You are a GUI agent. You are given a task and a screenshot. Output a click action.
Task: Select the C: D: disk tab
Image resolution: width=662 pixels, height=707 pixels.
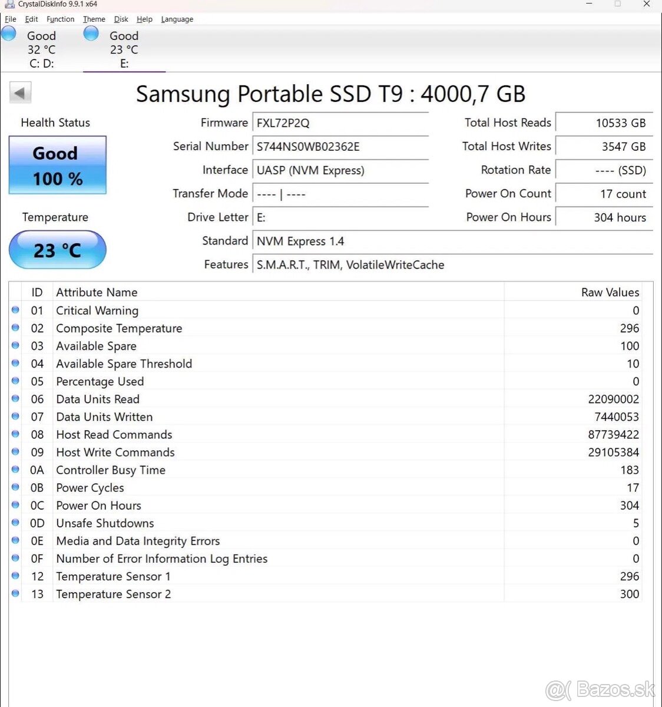tap(41, 49)
